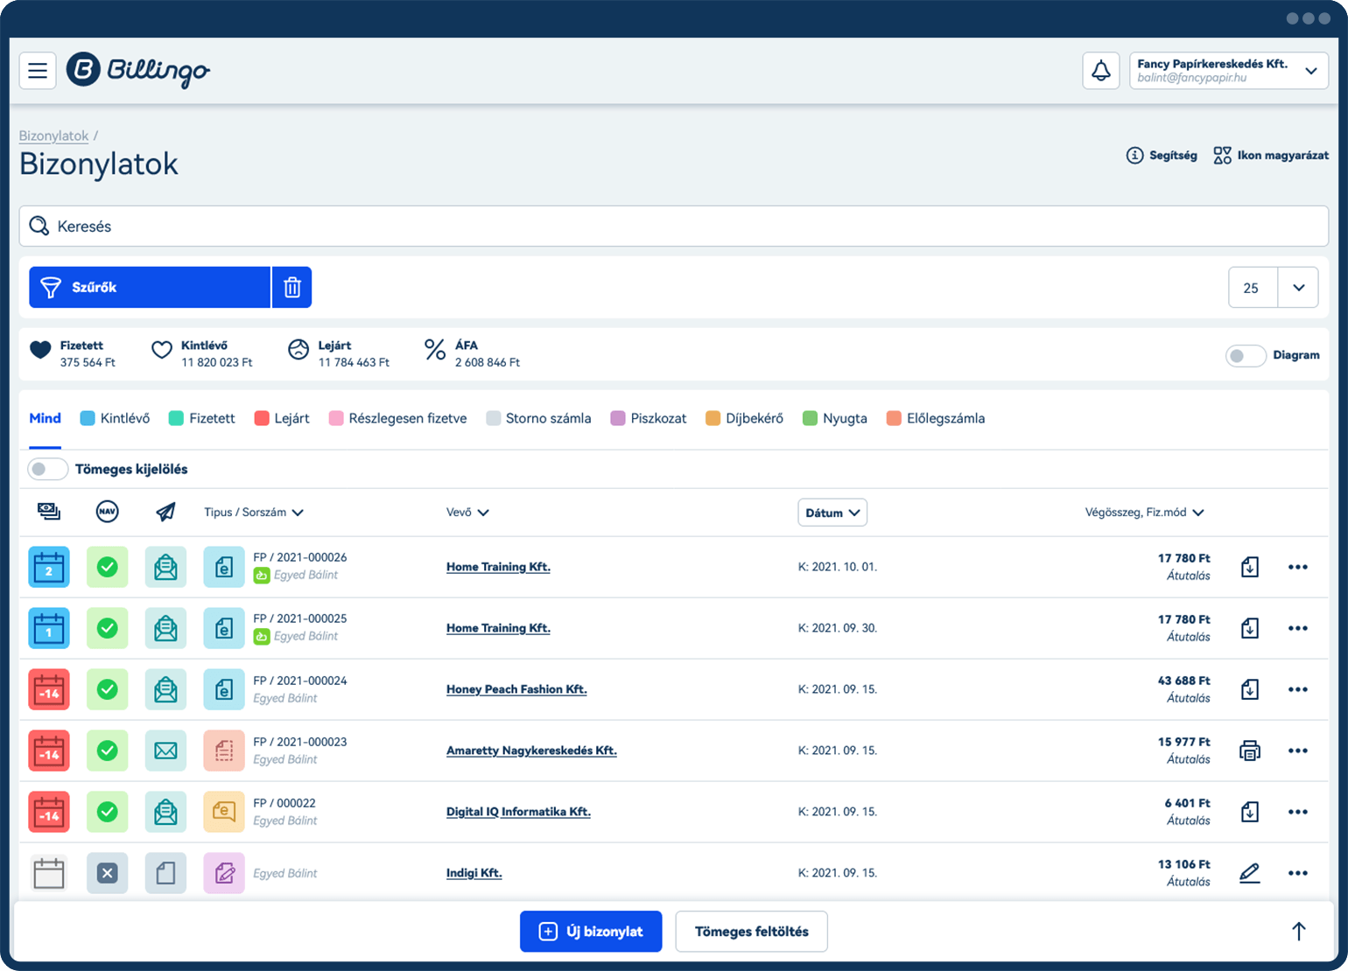1348x971 pixels.
Task: Click the Billingo logo
Action: (138, 71)
